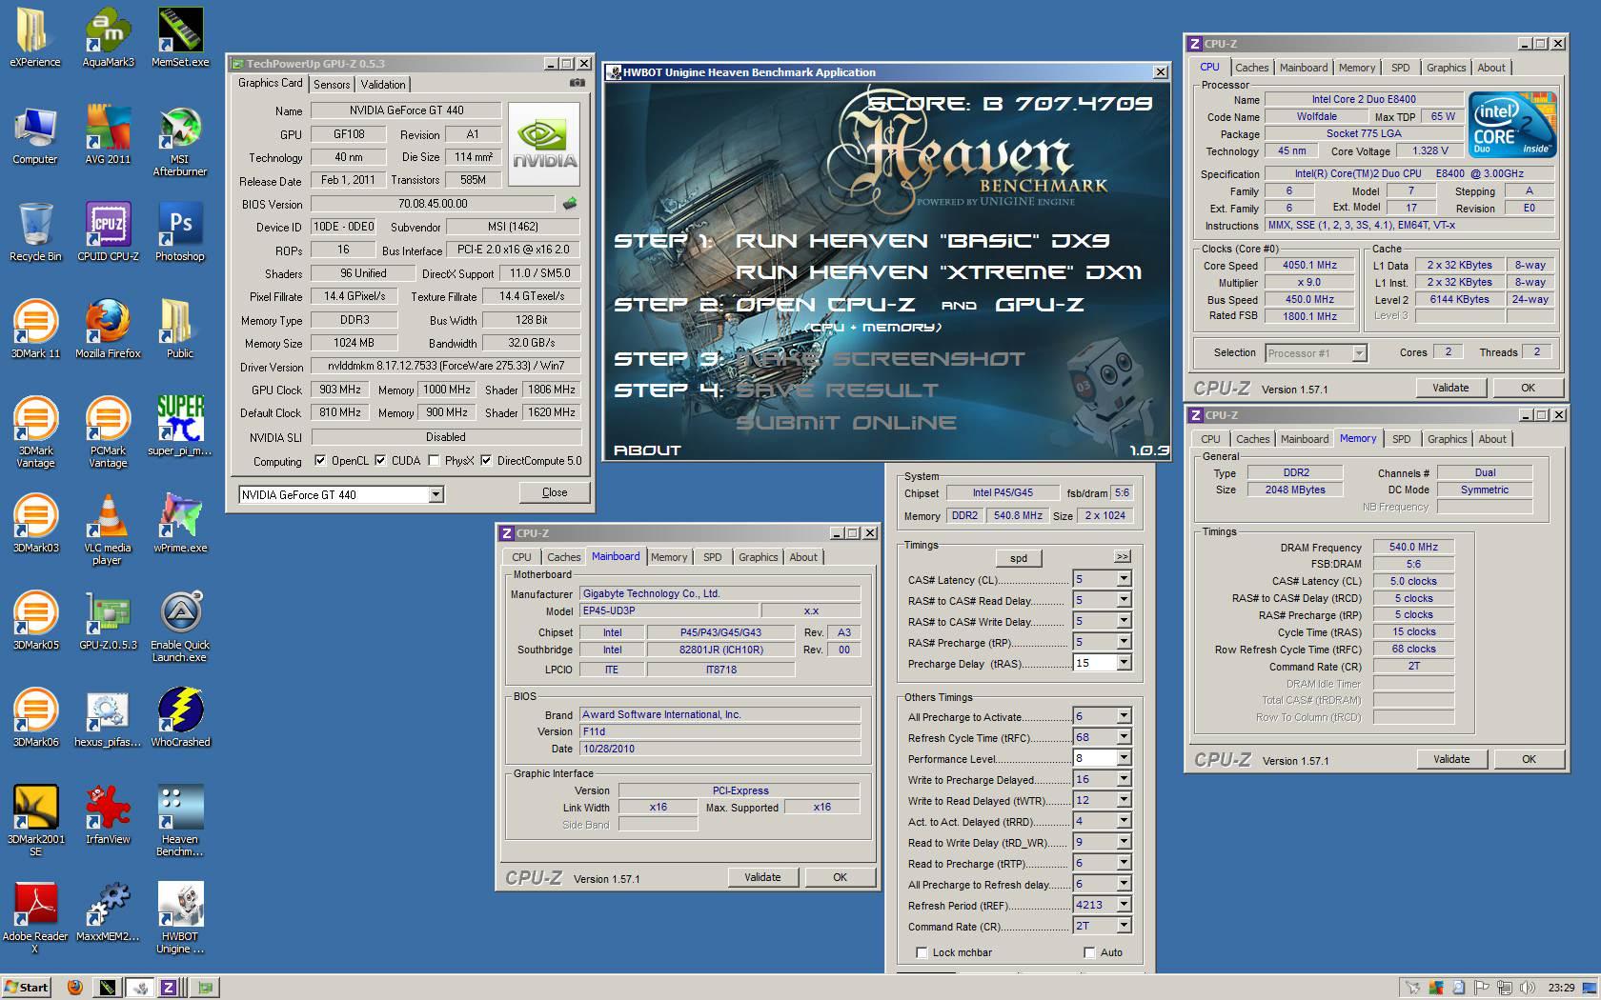Open the Windows Start menu
Image resolution: width=1601 pixels, height=1000 pixels.
27,988
